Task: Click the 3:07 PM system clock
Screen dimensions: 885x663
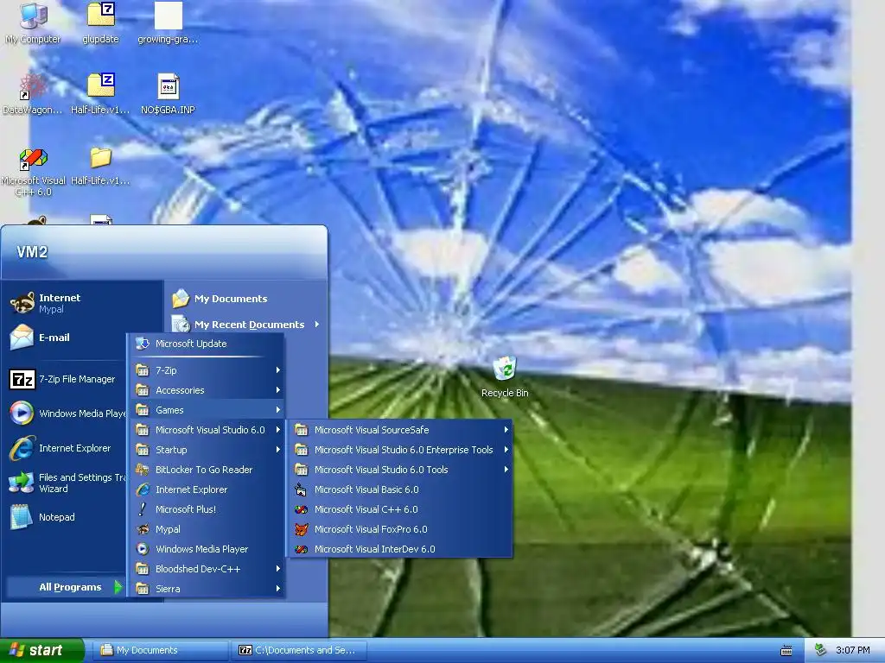Action: coord(852,650)
